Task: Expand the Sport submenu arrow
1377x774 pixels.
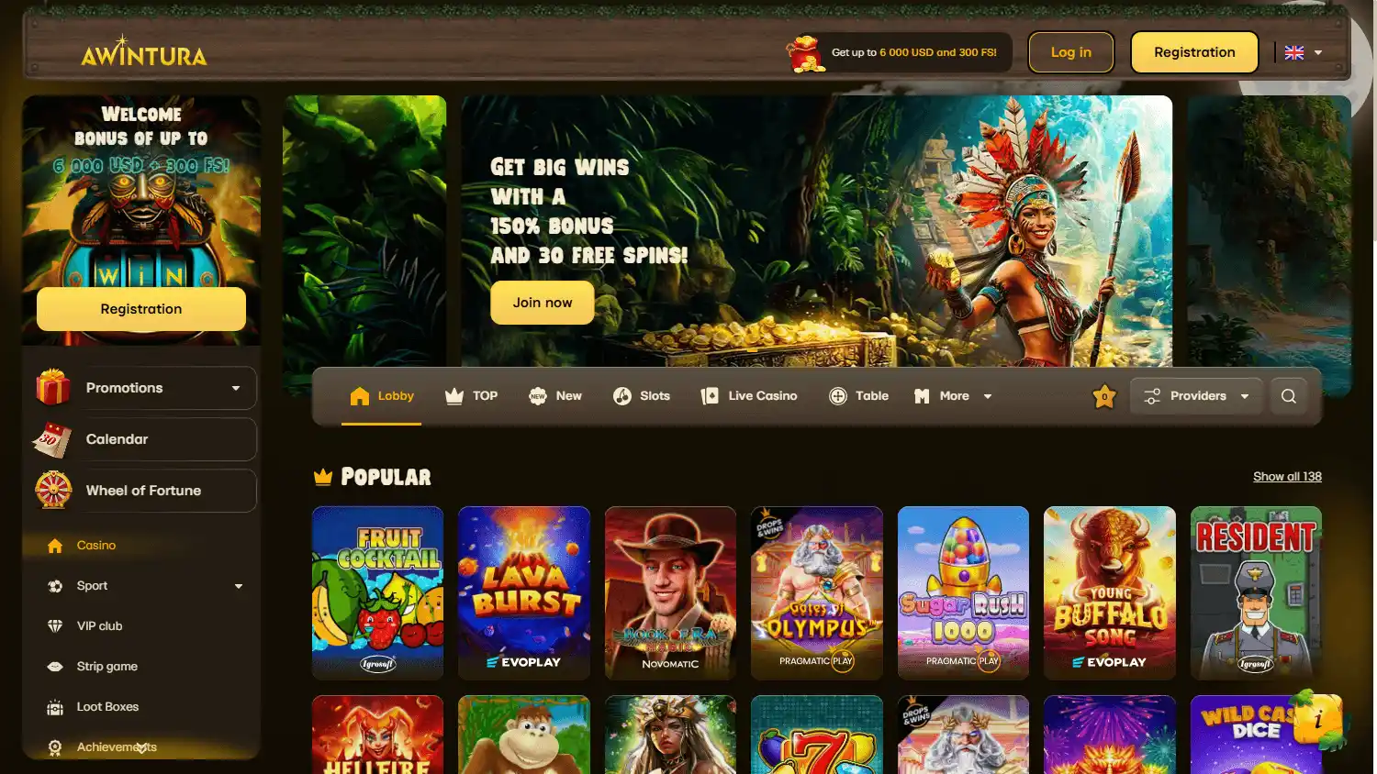Action: click(239, 586)
